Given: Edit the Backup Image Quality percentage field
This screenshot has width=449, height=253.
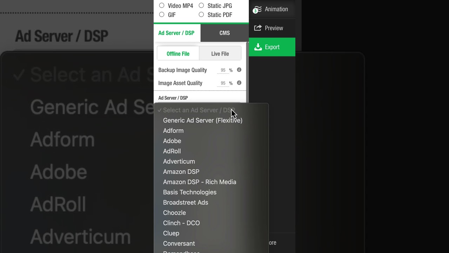Looking at the screenshot, I should pyautogui.click(x=223, y=70).
